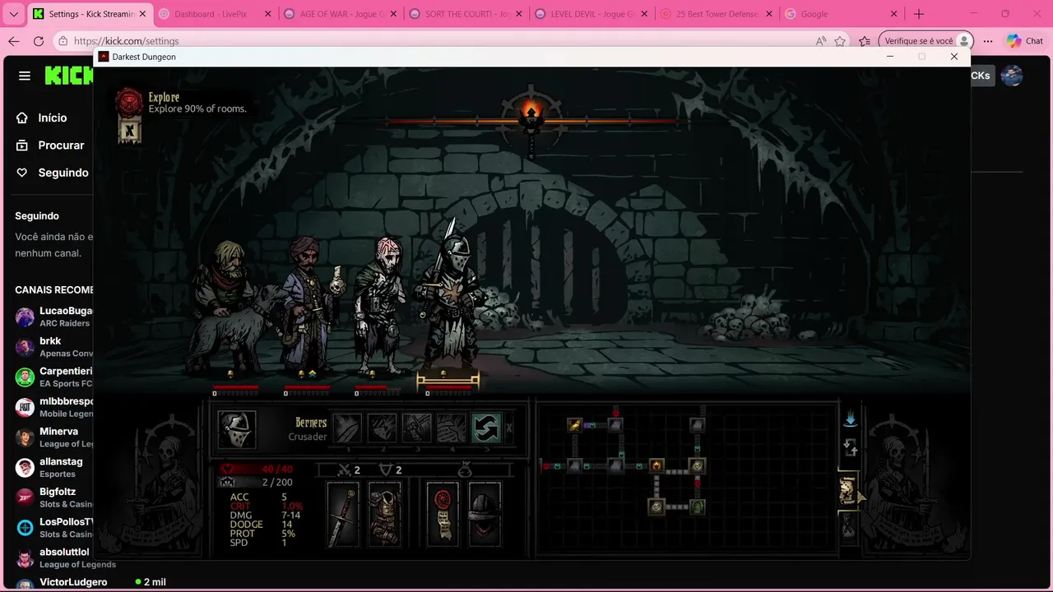The image size is (1053, 592).
Task: Refresh the current page
Action: [39, 41]
